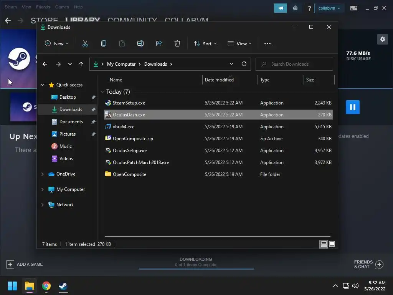This screenshot has width=393, height=295.
Task: Expand the address bar history dropdown
Action: [x=231, y=64]
